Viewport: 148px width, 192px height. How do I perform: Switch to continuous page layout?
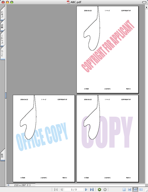point(129,189)
